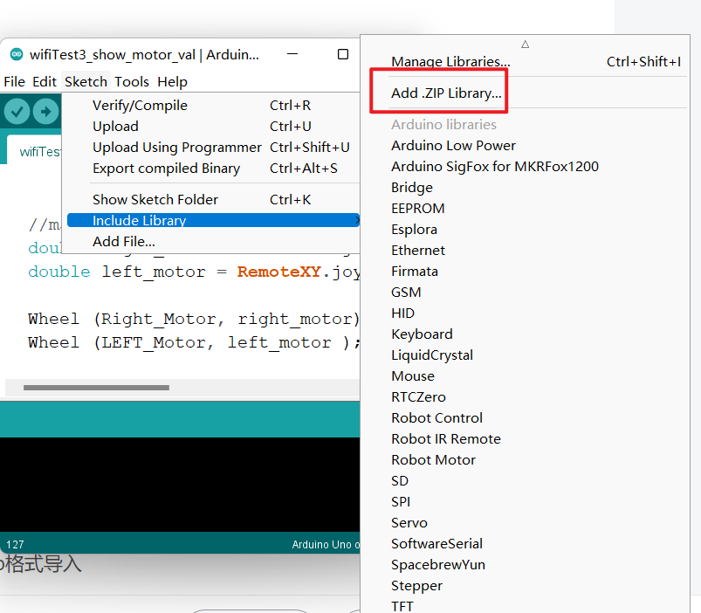Screen dimensions: 701x613
Task: Include the SPI library
Action: click(x=526, y=502)
